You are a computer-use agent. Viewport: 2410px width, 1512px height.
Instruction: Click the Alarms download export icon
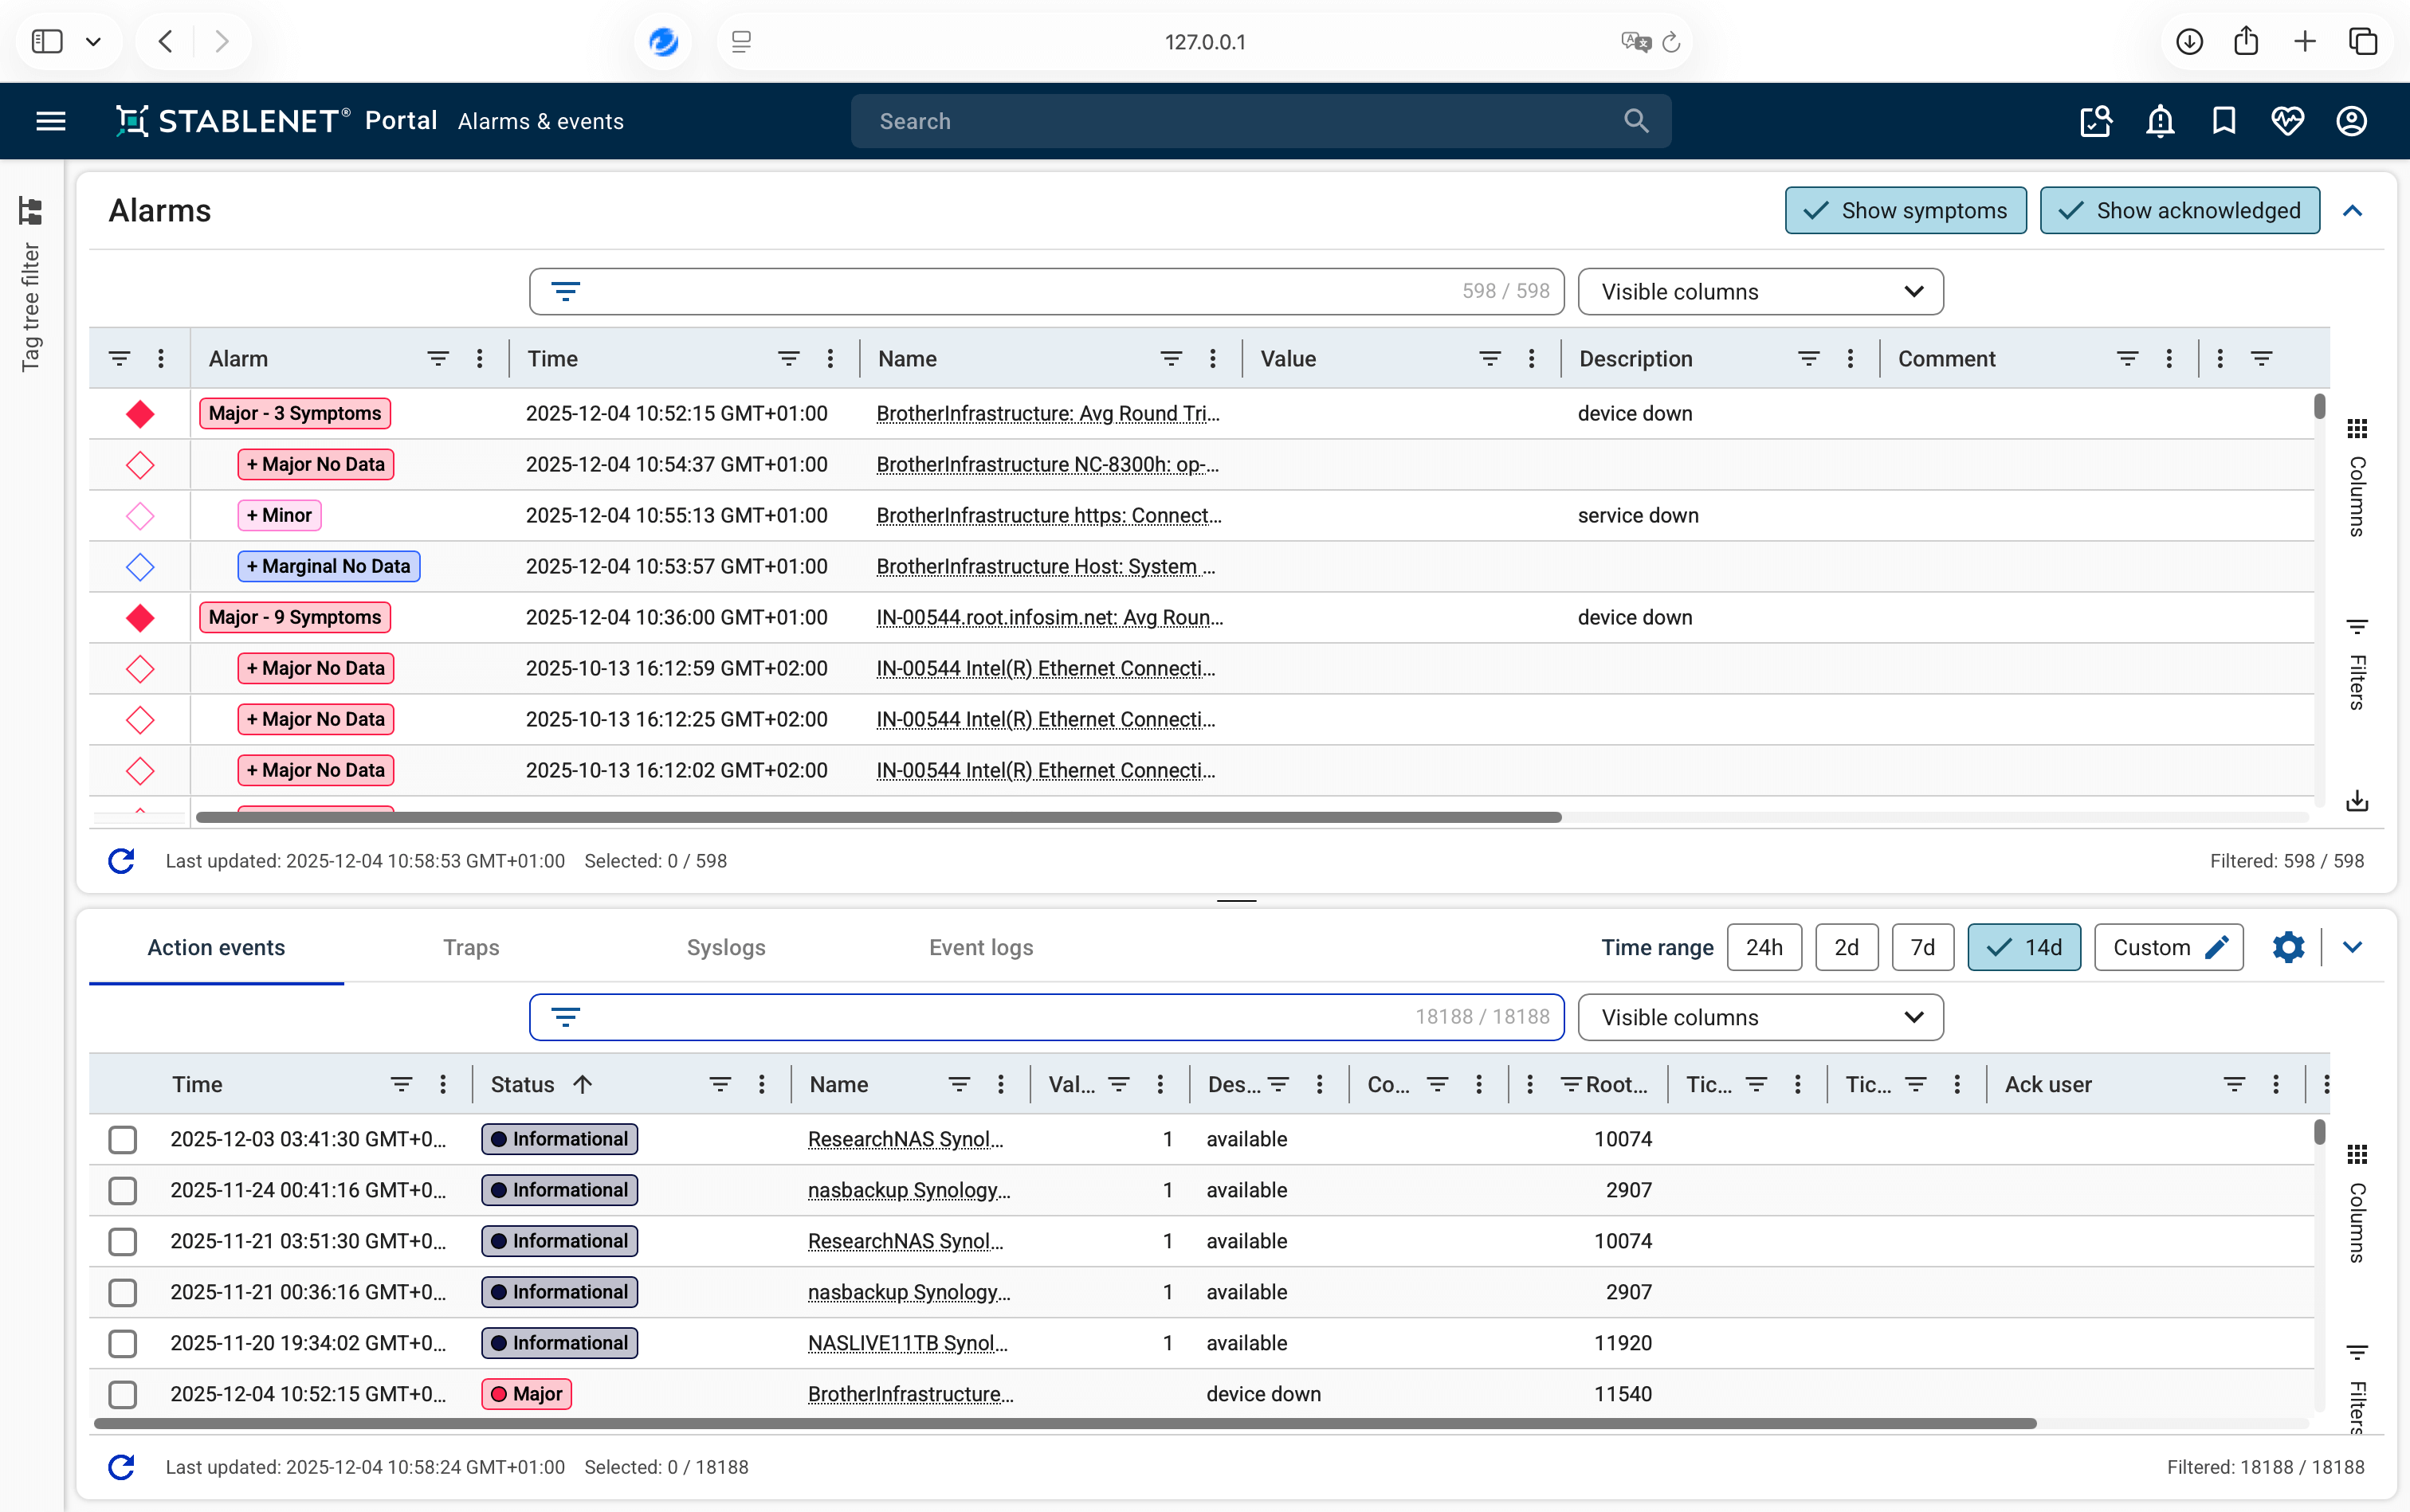pos(2357,801)
